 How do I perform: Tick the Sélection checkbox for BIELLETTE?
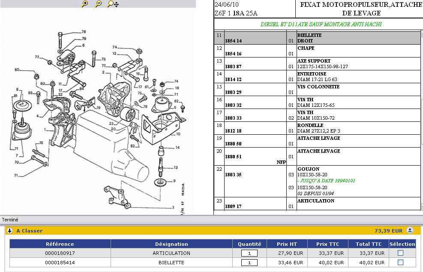(x=400, y=263)
